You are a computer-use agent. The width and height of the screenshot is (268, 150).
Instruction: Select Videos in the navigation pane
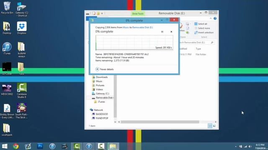click(x=98, y=89)
